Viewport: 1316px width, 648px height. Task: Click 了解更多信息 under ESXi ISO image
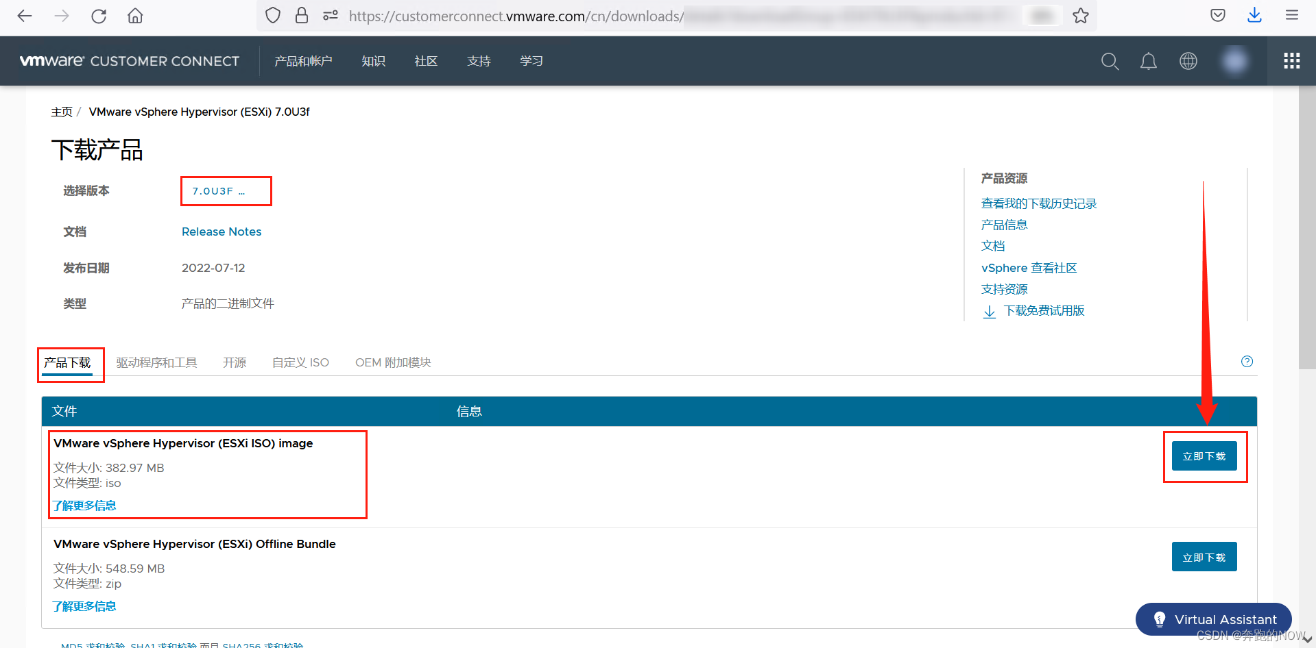tap(84, 506)
